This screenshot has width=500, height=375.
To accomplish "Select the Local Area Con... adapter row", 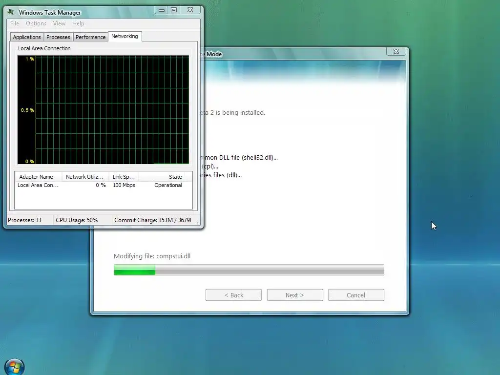I will (104, 185).
